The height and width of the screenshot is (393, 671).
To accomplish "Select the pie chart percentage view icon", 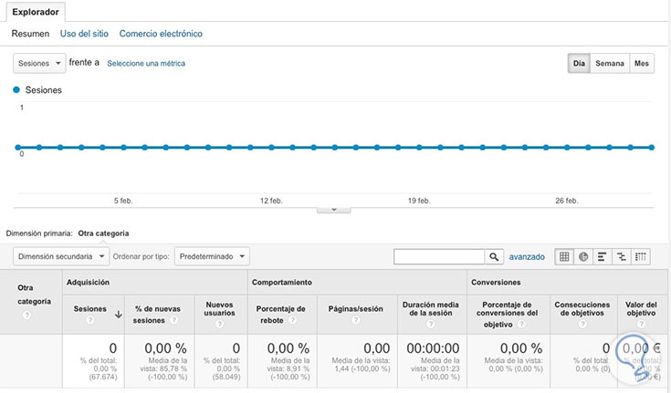I will tap(583, 257).
